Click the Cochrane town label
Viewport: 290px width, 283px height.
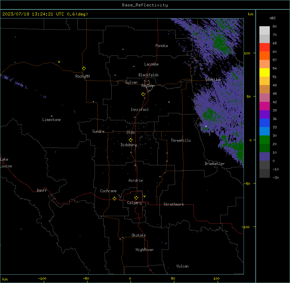pos(108,191)
